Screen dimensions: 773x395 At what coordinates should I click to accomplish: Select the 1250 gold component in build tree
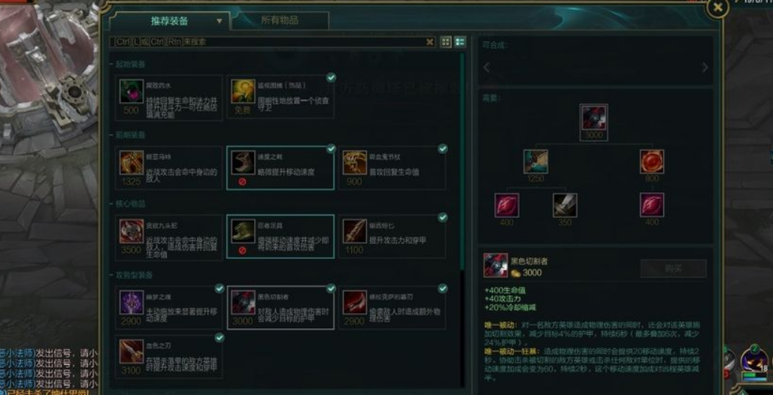pos(536,161)
